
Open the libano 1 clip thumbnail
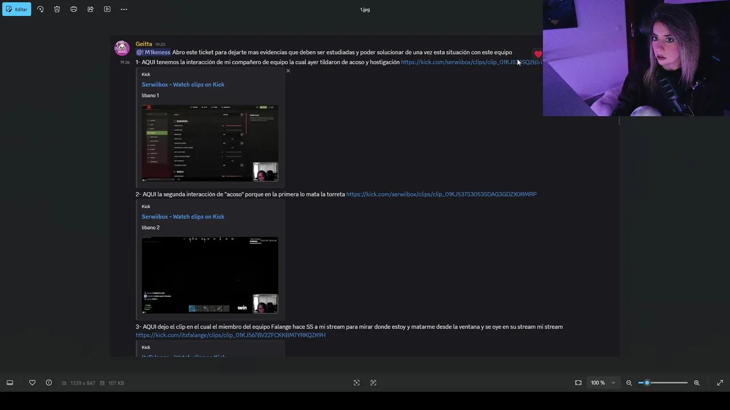pyautogui.click(x=210, y=143)
